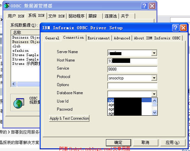Open the Environment tab
Screen dimensions: 190x151
coord(99,38)
